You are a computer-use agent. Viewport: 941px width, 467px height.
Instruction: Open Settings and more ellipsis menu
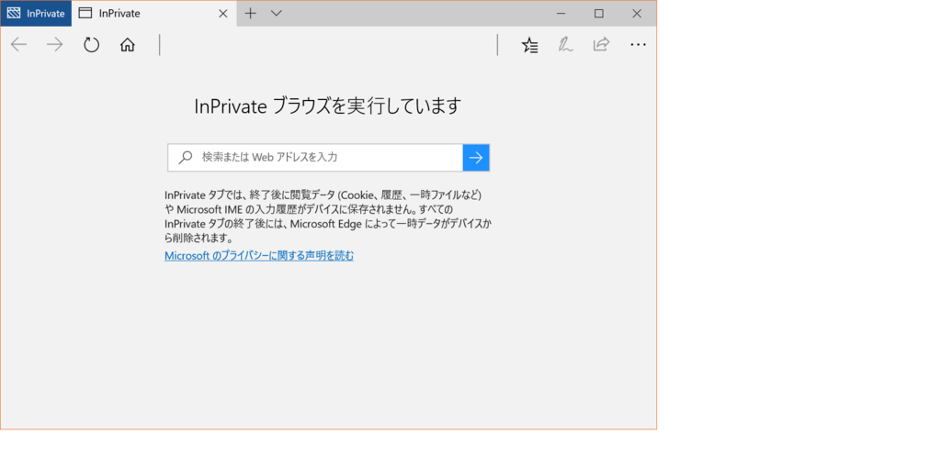(x=638, y=45)
